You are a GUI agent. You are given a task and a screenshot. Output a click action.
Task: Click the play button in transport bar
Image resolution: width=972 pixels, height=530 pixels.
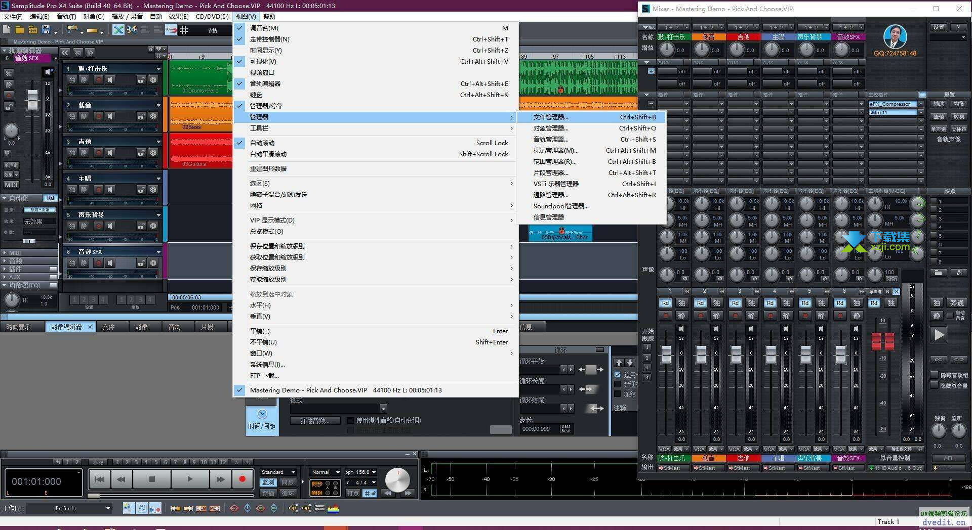click(x=190, y=479)
